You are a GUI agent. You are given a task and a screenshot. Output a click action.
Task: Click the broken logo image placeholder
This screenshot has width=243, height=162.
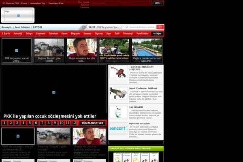click(x=19, y=15)
